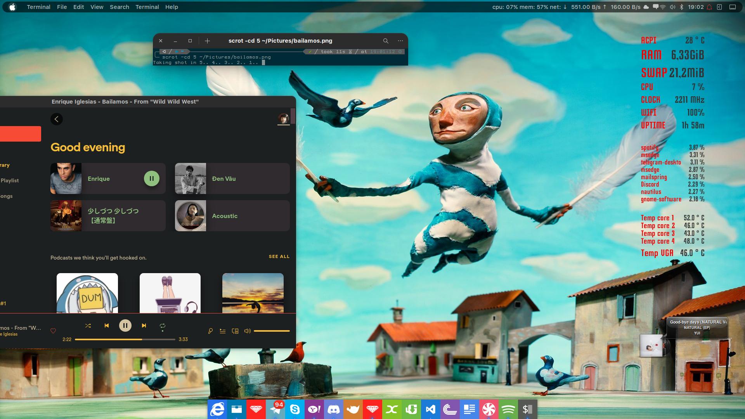
Task: Open the chat bubble tray icon
Action: [655, 7]
